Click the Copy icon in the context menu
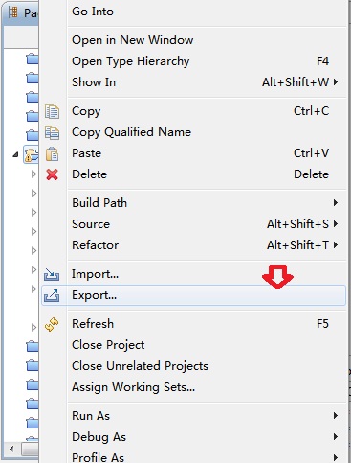 [52, 112]
